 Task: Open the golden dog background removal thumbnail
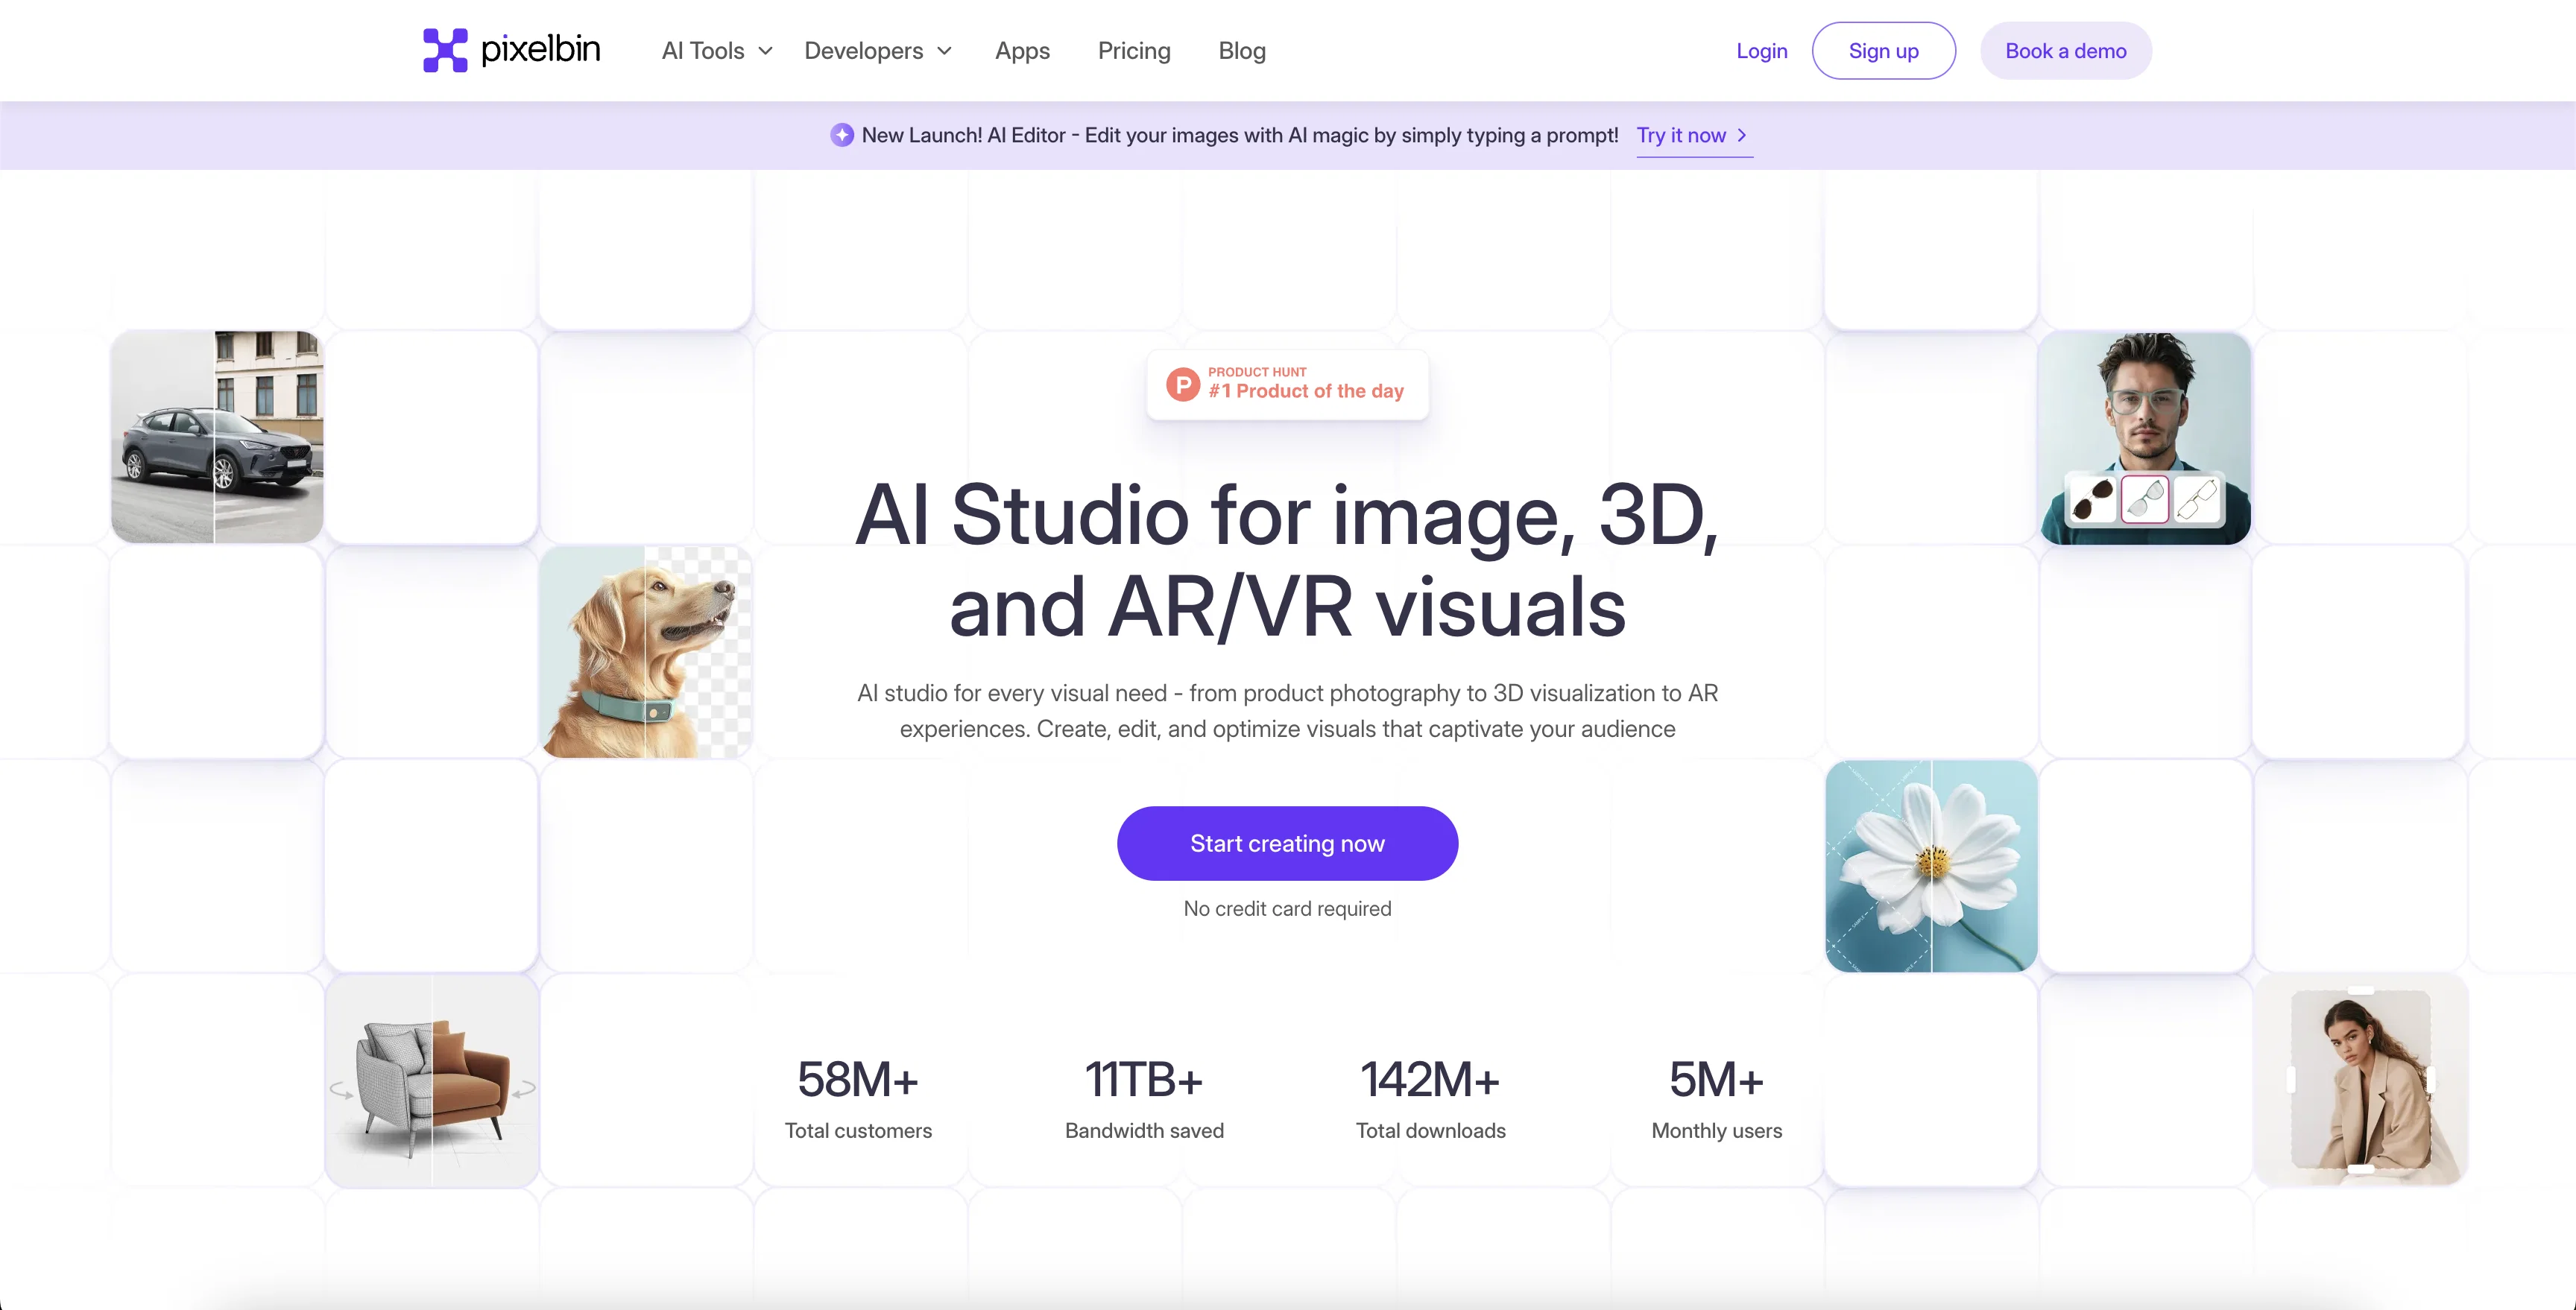pyautogui.click(x=646, y=651)
